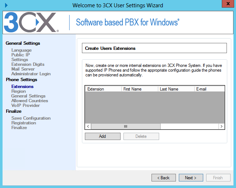
Task: Select Registration in sidebar
Action: [24, 123]
